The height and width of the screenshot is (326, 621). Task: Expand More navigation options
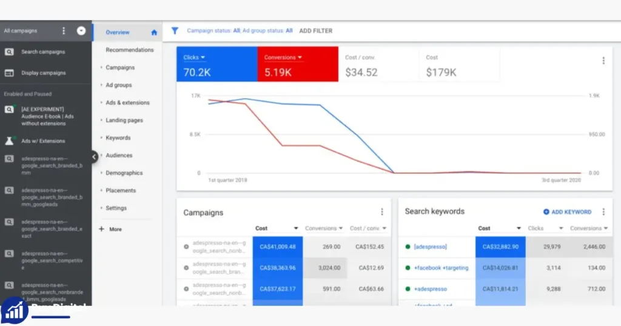pyautogui.click(x=116, y=229)
